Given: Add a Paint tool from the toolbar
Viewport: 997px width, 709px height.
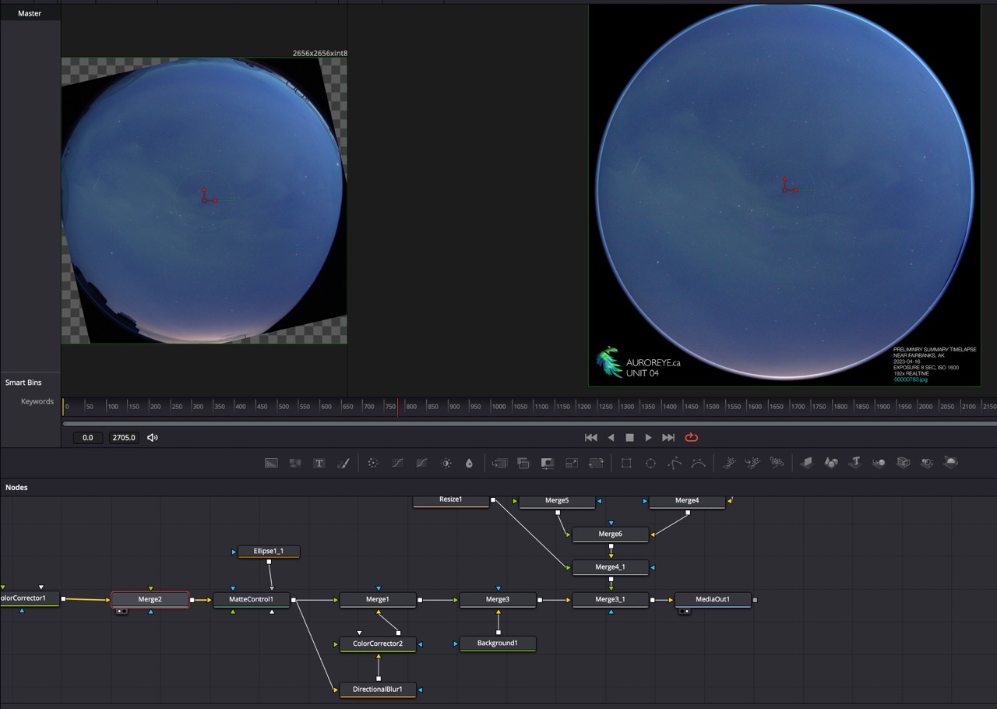Looking at the screenshot, I should coord(342,463).
